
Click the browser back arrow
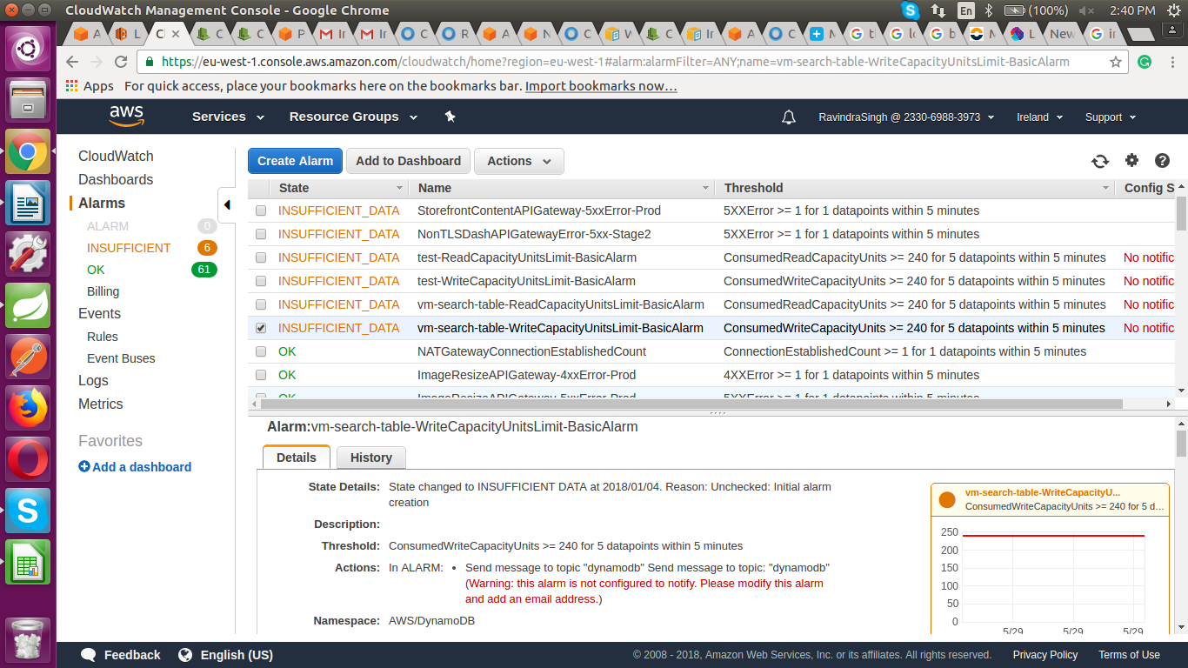(x=72, y=62)
